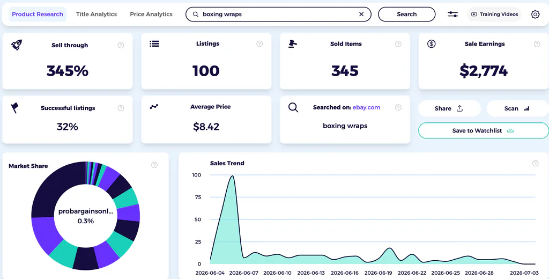The width and height of the screenshot is (549, 279).
Task: Click the dollar coin icon on Sale Earnings
Action: pos(432,44)
